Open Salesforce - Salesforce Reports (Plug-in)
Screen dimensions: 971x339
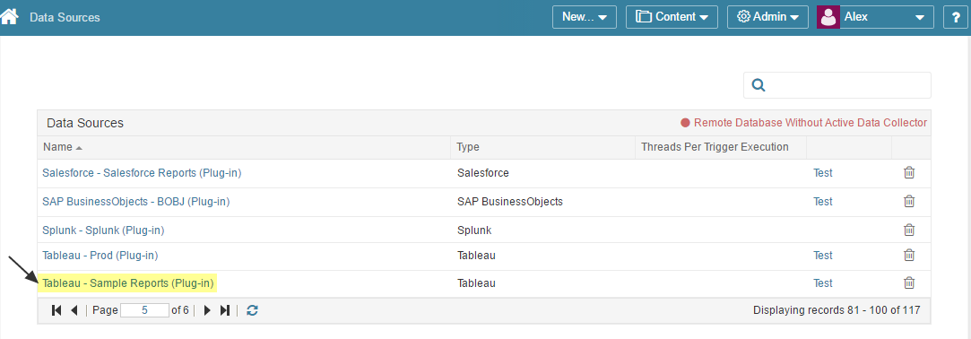(x=142, y=173)
